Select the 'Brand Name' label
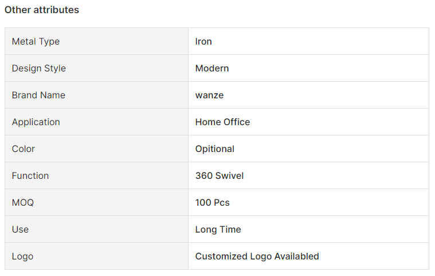 [38, 95]
